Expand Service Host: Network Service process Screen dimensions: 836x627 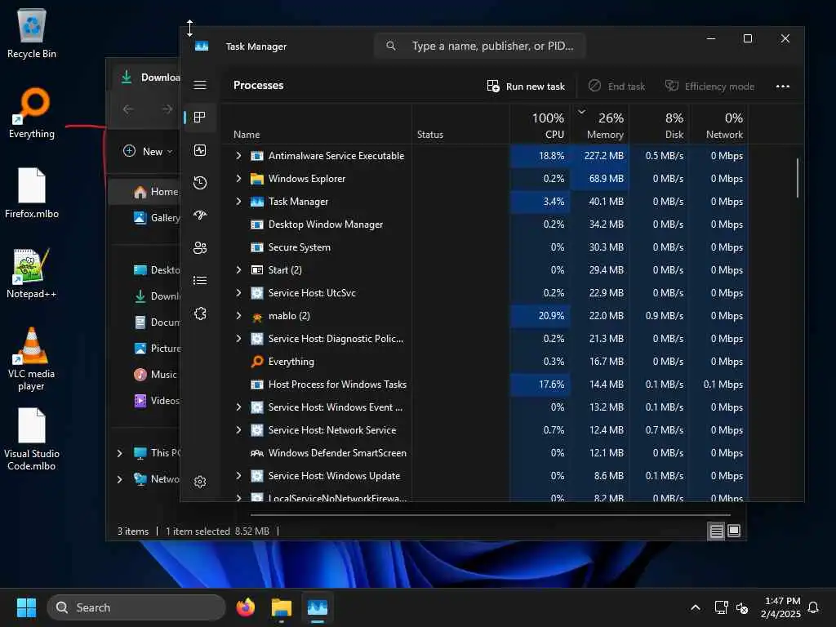238,429
